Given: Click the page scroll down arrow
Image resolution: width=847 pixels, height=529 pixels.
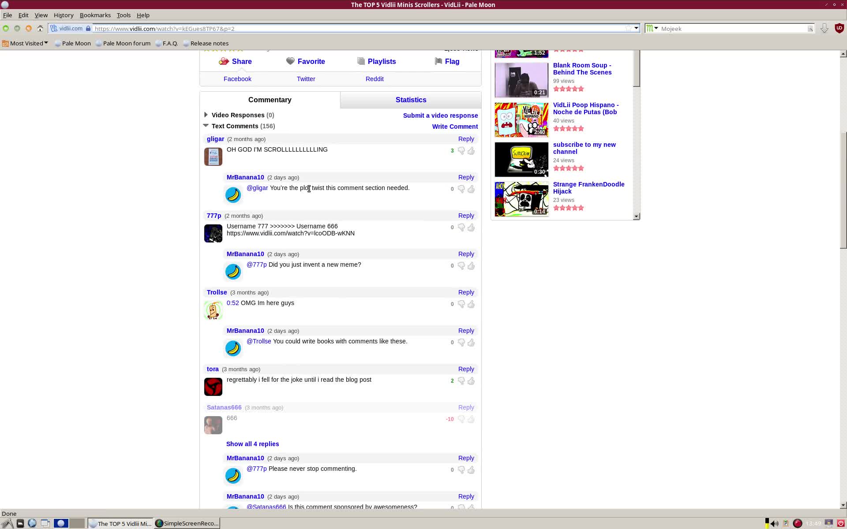Looking at the screenshot, I should [x=843, y=505].
